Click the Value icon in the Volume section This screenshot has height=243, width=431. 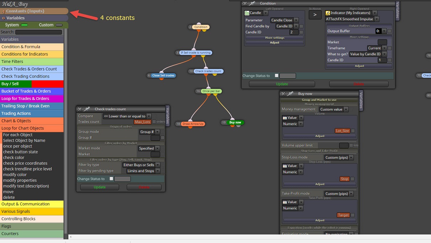285,118
